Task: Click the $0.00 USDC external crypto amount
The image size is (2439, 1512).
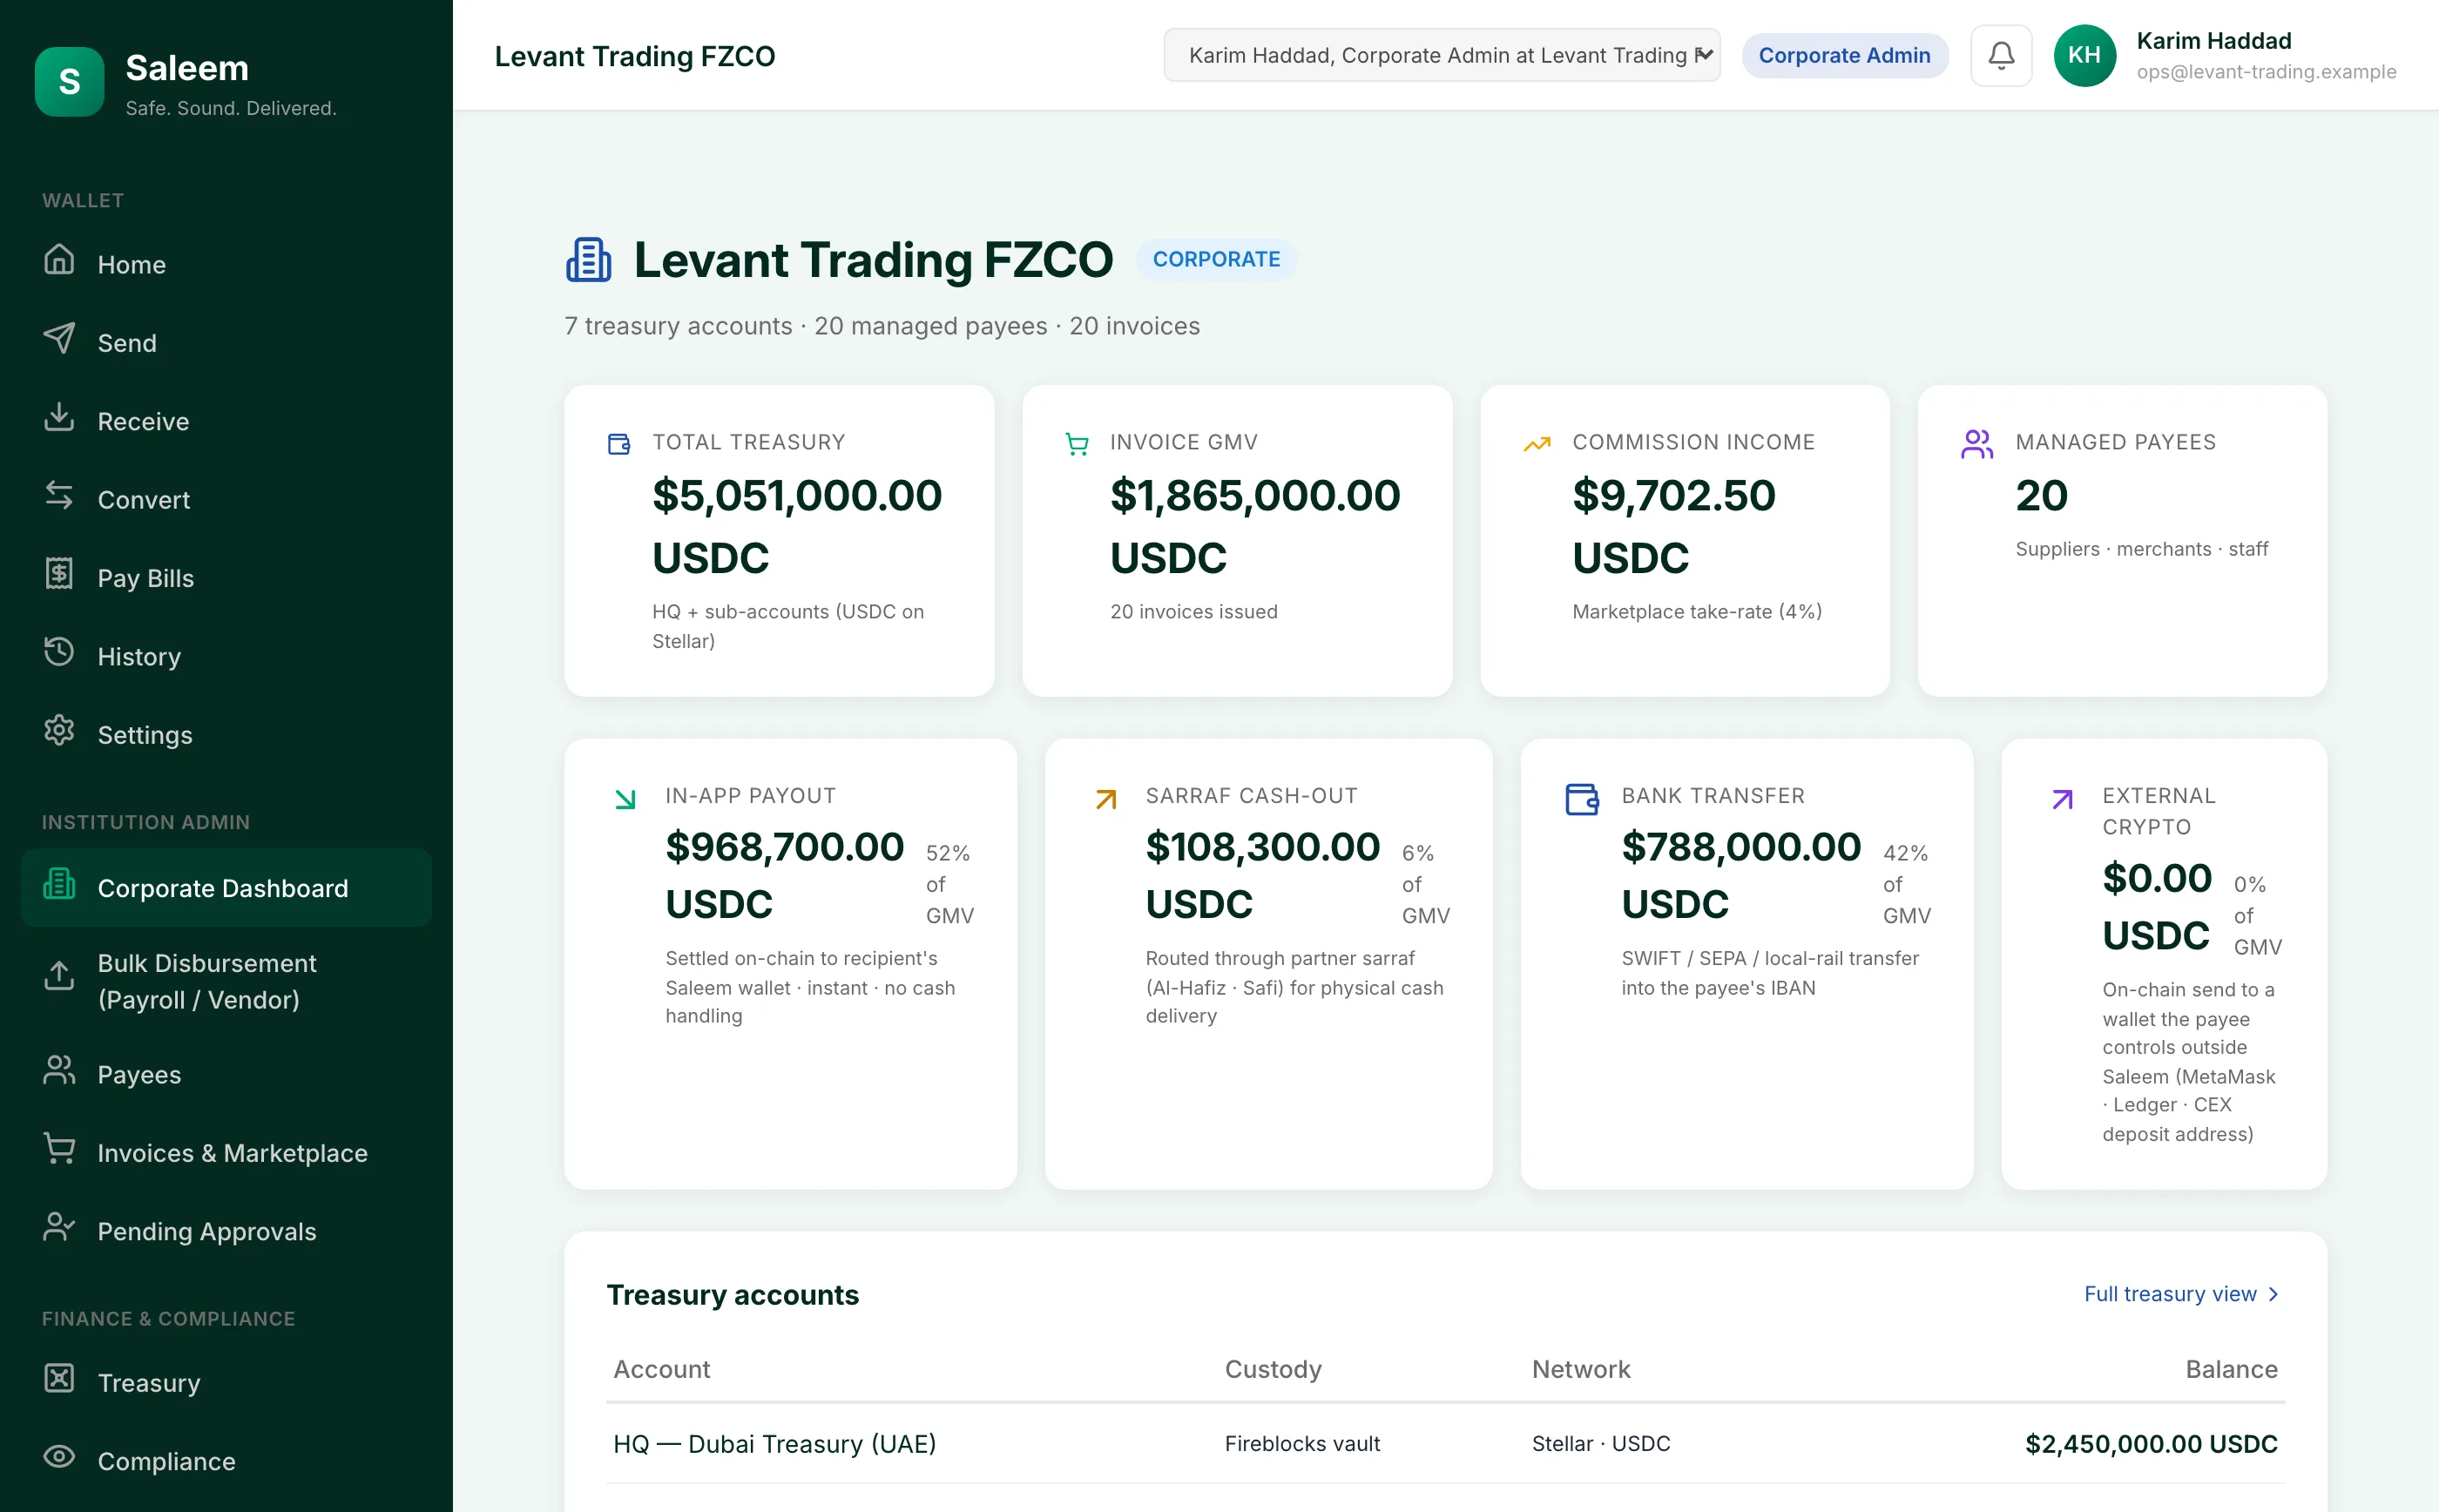Action: point(2157,907)
